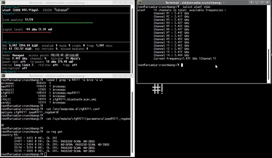The width and height of the screenshot is (272, 158).
Task: Minimize the lsmod terminal window
Action: [120, 76]
